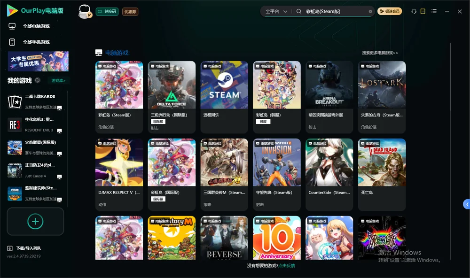Image resolution: width=470 pixels, height=278 pixels.
Task: Click the 点击反馈 link
Action: (x=287, y=265)
